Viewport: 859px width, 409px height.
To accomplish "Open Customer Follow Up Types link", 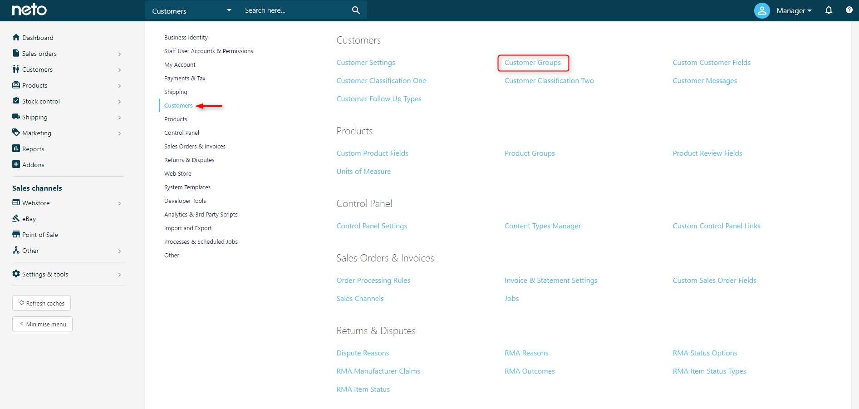I will (379, 99).
